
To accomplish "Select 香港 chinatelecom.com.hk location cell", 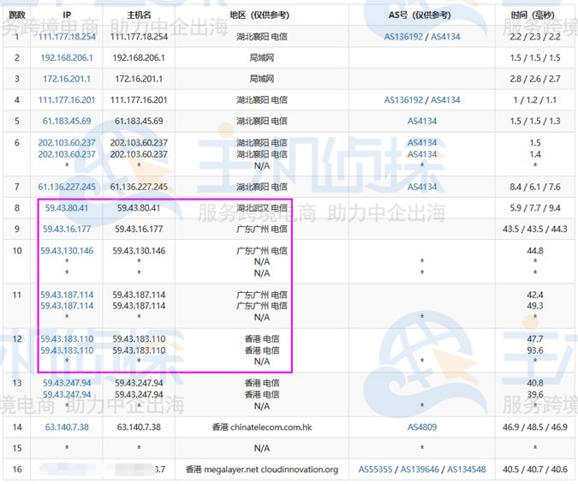I will tap(262, 427).
